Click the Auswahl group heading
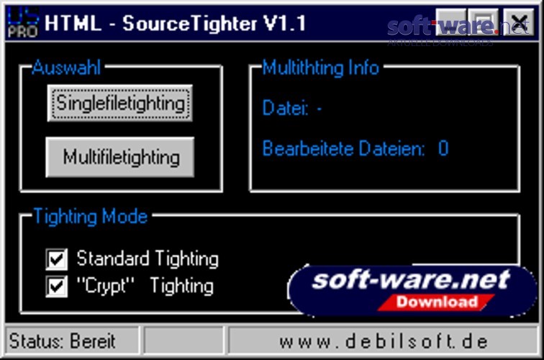This screenshot has width=544, height=360. coord(67,68)
